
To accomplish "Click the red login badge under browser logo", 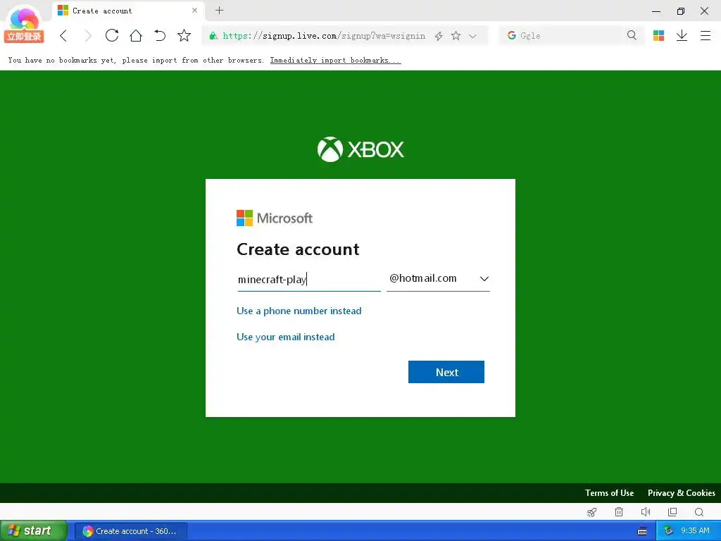I will click(x=24, y=37).
